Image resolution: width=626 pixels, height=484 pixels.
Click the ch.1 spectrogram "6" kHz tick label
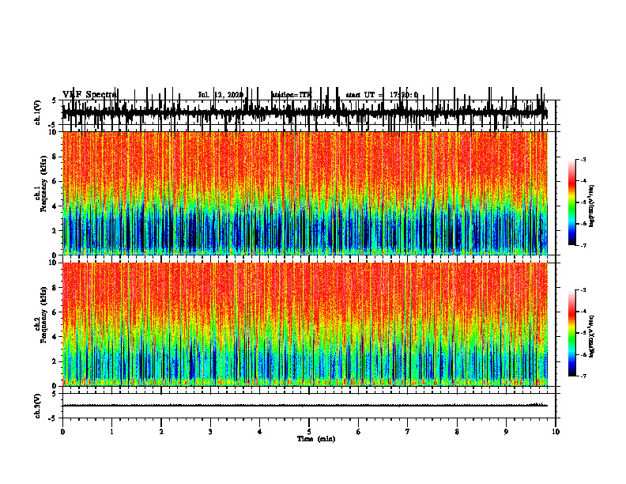(x=55, y=182)
